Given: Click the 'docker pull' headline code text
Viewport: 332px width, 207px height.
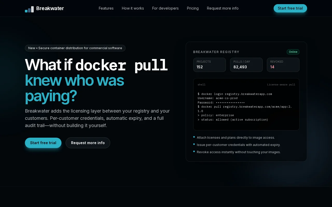Looking at the screenshot, I should click(x=121, y=65).
